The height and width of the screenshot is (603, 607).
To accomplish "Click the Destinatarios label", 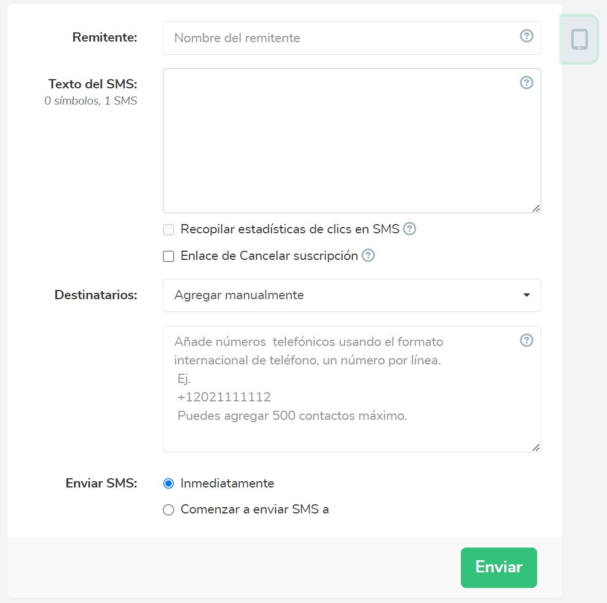I will (x=96, y=295).
